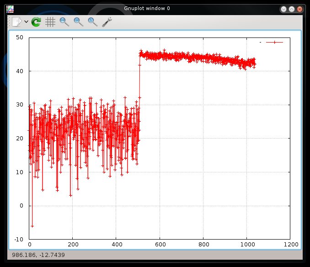The height and width of the screenshot is (267, 310).
Task: Autoscale the plot with numbered magnifier
Action: point(92,21)
